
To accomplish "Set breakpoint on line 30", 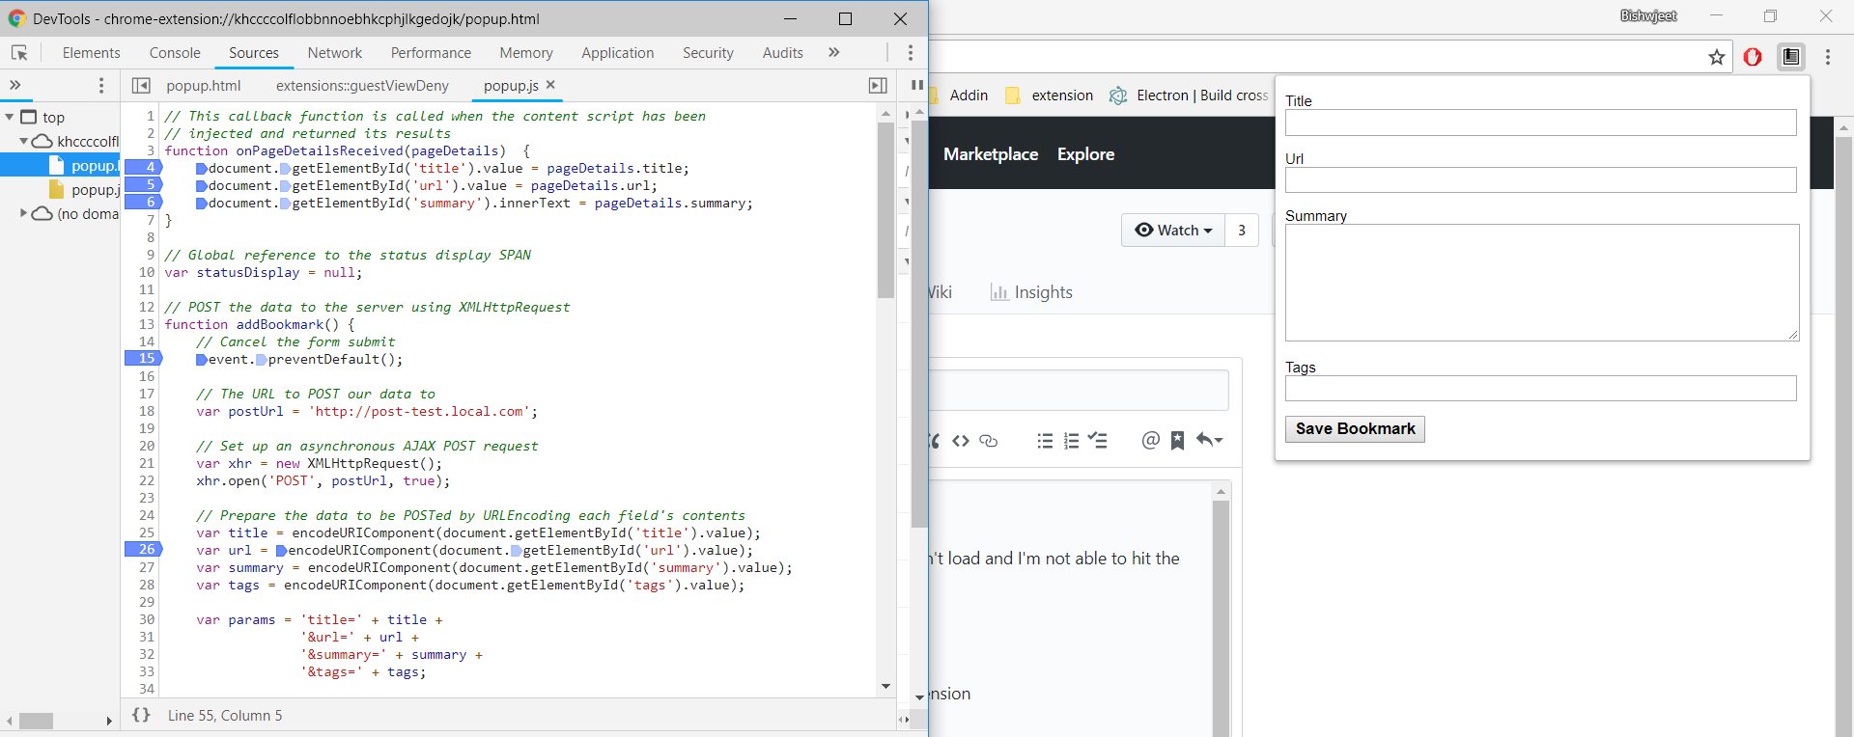I will [x=146, y=619].
